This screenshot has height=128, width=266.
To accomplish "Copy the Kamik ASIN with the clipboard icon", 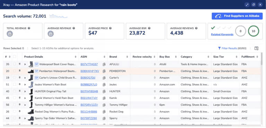I will 104,98.
